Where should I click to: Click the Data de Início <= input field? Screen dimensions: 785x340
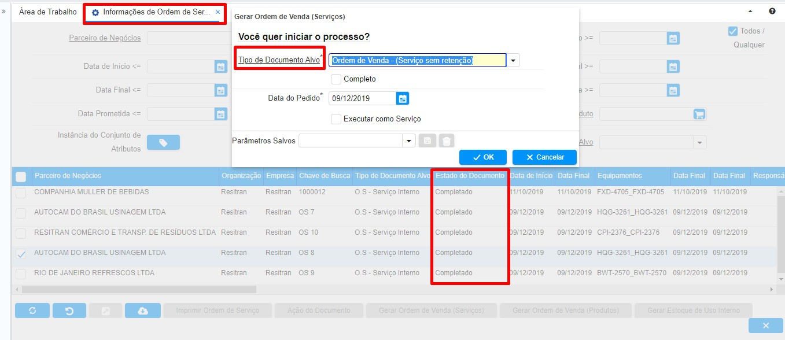point(181,66)
